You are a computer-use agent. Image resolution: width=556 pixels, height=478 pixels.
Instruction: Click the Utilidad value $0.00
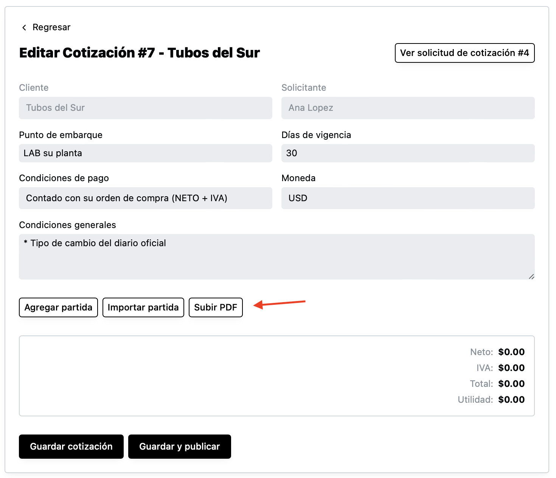point(511,400)
